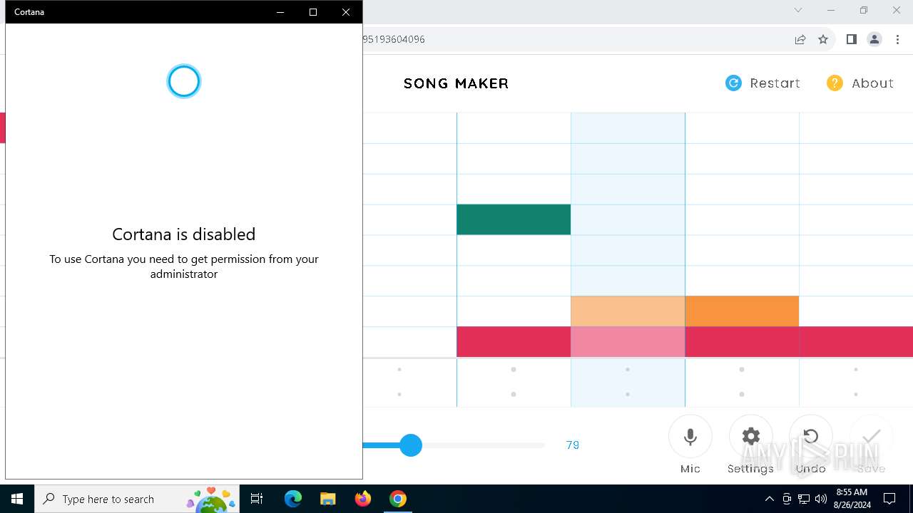Click tempo value 79
Viewport: 913px width, 513px height.
click(x=573, y=445)
